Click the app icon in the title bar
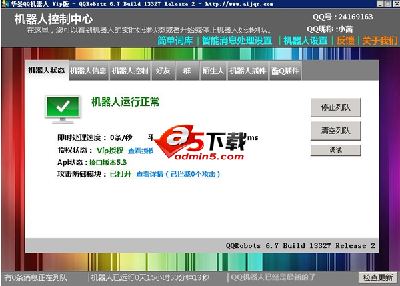The height and width of the screenshot is (286, 400). pos(5,4)
